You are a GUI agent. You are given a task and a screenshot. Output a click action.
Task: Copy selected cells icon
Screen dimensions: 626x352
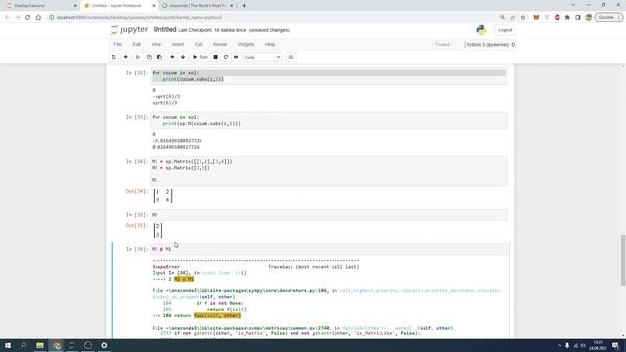(149, 57)
